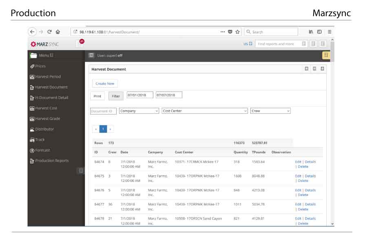Click the Filter button
The height and width of the screenshot is (244, 367).
[116, 96]
